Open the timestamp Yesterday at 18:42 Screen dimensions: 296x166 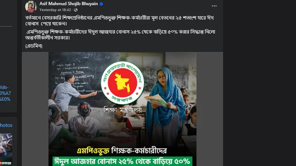coord(55,10)
